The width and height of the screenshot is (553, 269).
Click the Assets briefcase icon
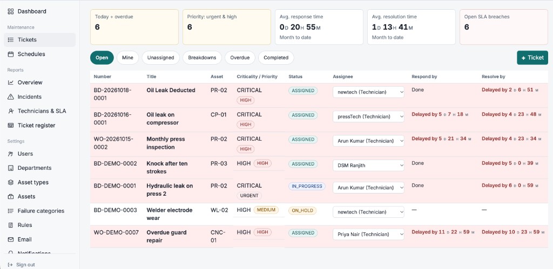[x=11, y=196]
